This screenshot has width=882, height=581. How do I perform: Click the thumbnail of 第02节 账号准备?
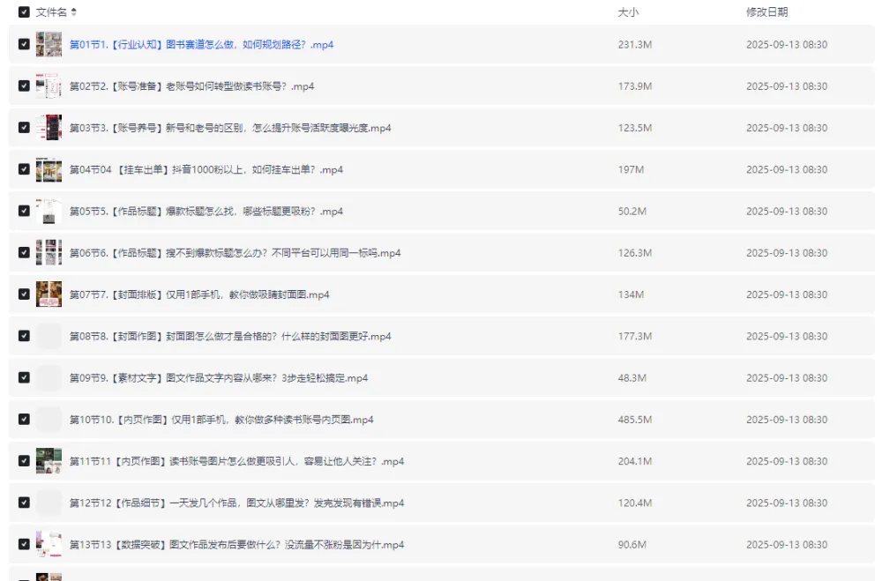coord(49,86)
